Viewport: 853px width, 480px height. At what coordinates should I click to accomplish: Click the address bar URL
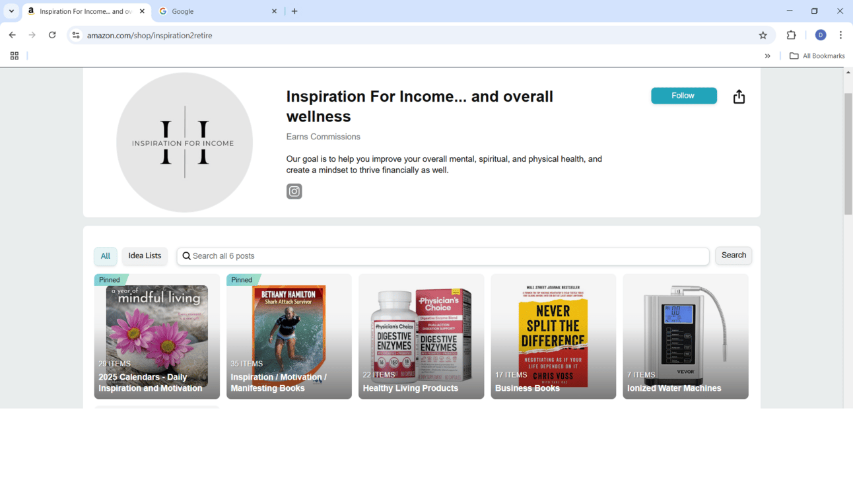click(x=150, y=36)
